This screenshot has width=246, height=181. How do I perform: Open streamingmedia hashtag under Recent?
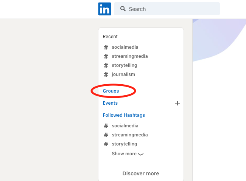pos(129,56)
